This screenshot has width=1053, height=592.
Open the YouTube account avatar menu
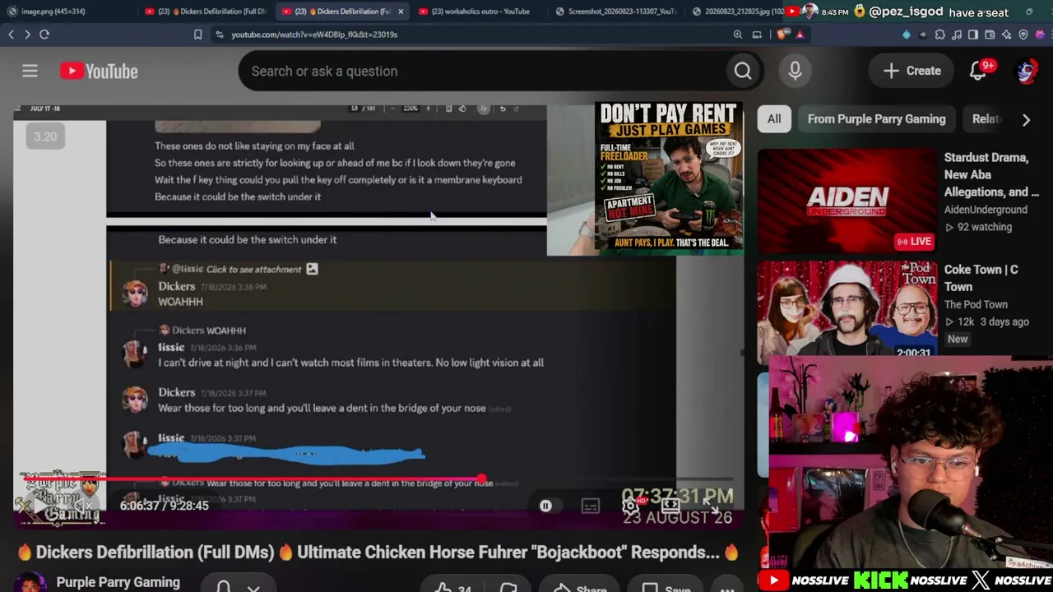point(1026,72)
